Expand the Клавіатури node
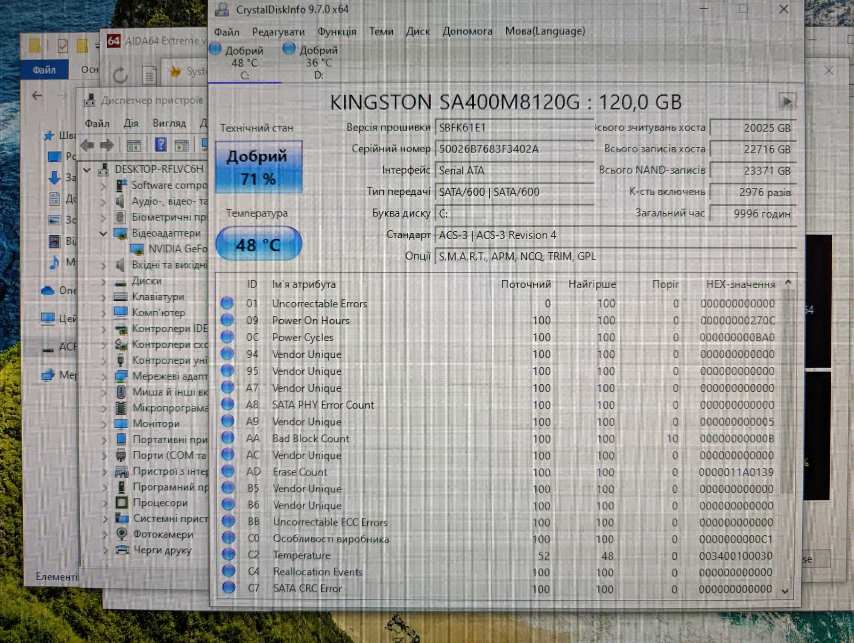This screenshot has width=854, height=643. click(104, 297)
